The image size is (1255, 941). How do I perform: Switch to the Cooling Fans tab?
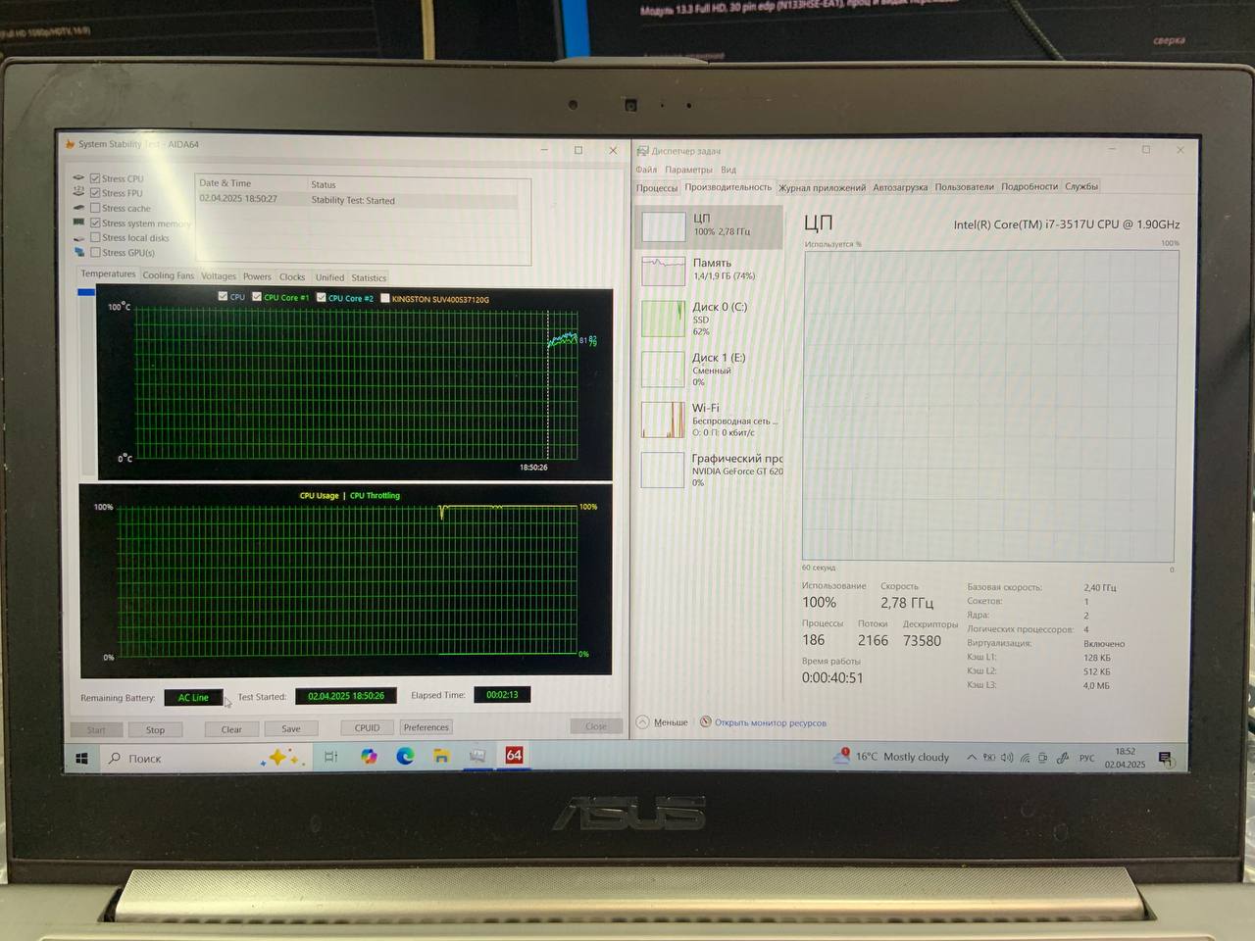(x=168, y=276)
